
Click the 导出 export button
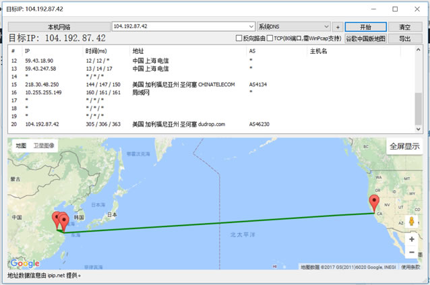point(405,38)
